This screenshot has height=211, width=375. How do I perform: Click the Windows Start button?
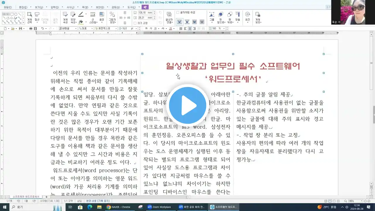pyautogui.click(x=5, y=207)
